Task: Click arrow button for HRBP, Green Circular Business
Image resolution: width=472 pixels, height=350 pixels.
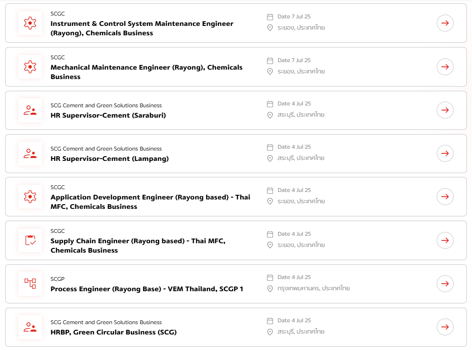Action: tap(445, 327)
